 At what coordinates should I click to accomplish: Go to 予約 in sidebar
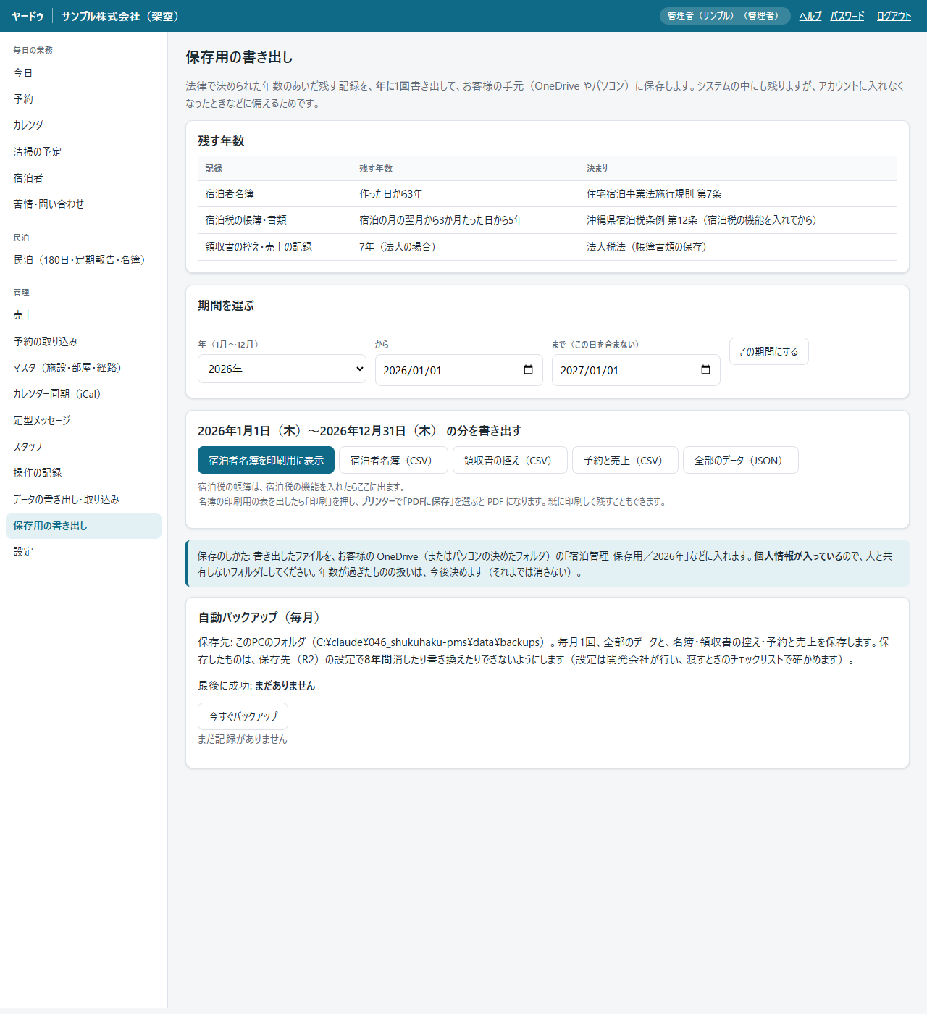[x=83, y=99]
